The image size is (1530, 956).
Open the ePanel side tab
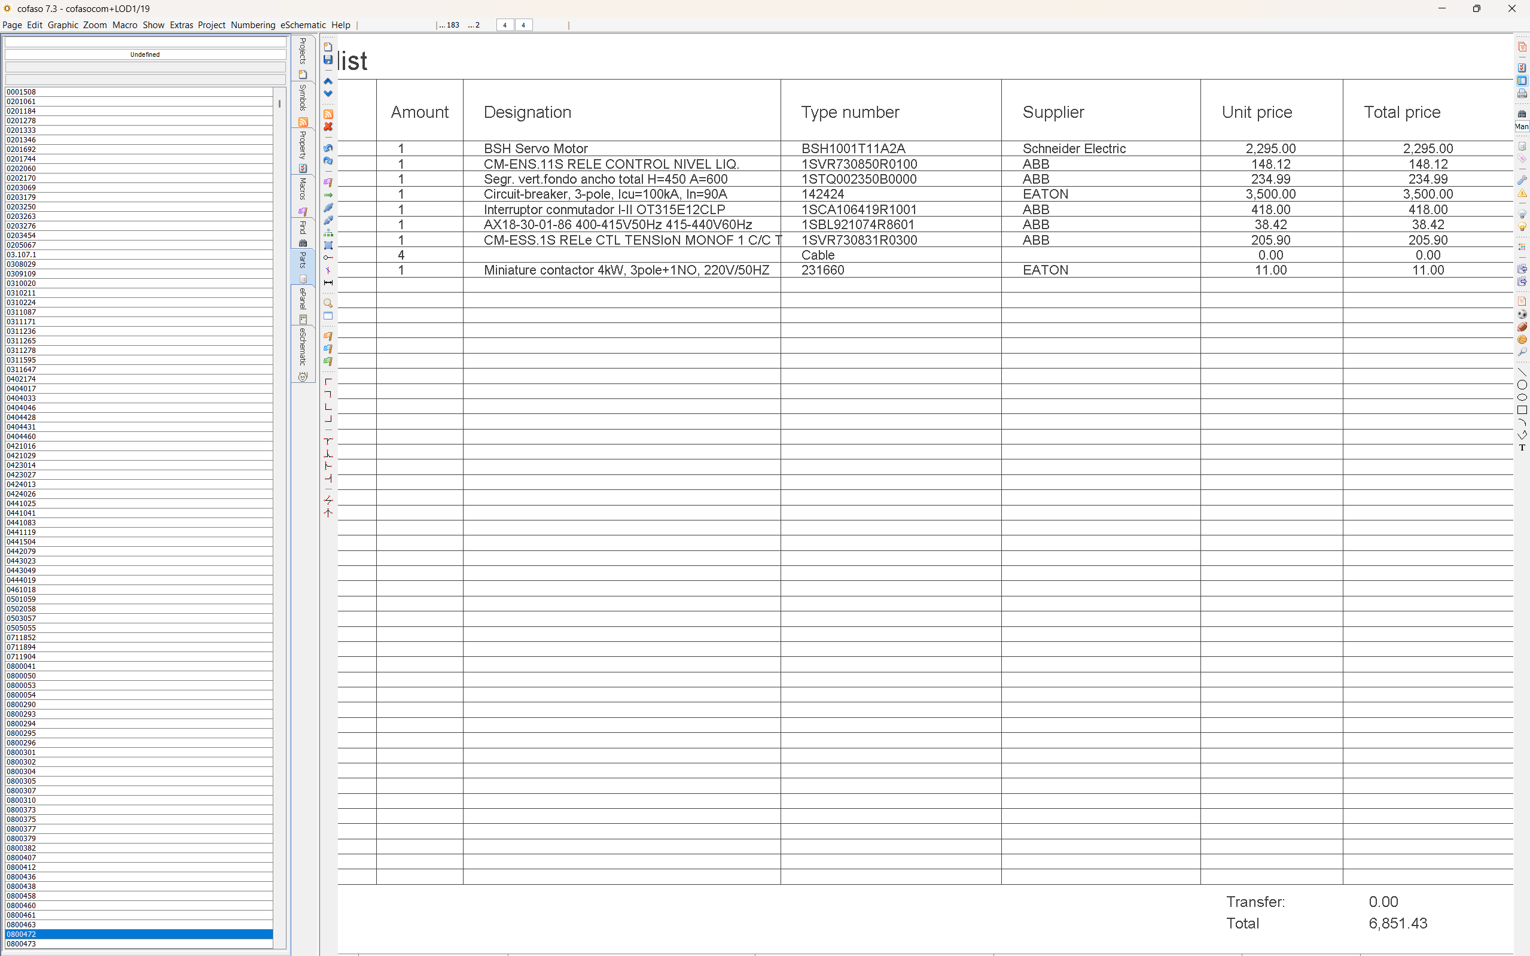point(303,305)
